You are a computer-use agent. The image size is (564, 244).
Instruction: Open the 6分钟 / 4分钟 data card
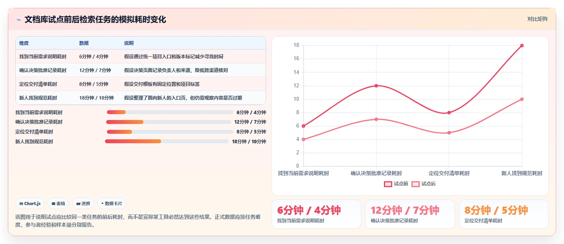[x=316, y=214]
